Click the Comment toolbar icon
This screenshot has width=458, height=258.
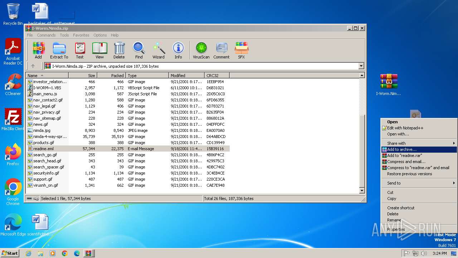[x=221, y=50]
